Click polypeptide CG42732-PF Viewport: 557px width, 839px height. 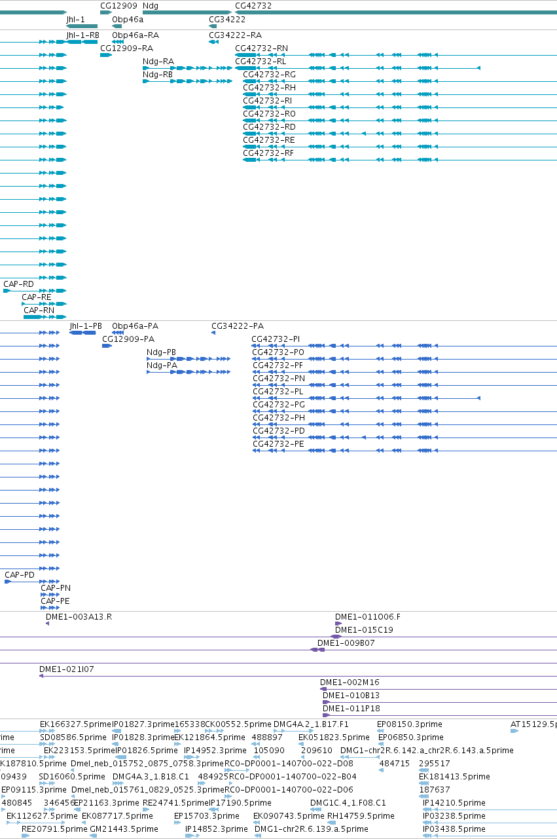[x=278, y=365]
